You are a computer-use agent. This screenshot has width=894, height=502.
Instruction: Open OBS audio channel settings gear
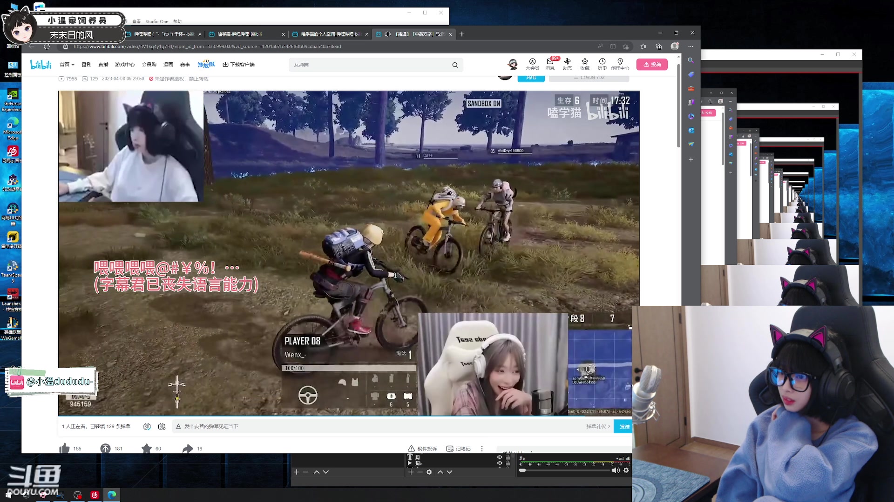pyautogui.click(x=626, y=470)
